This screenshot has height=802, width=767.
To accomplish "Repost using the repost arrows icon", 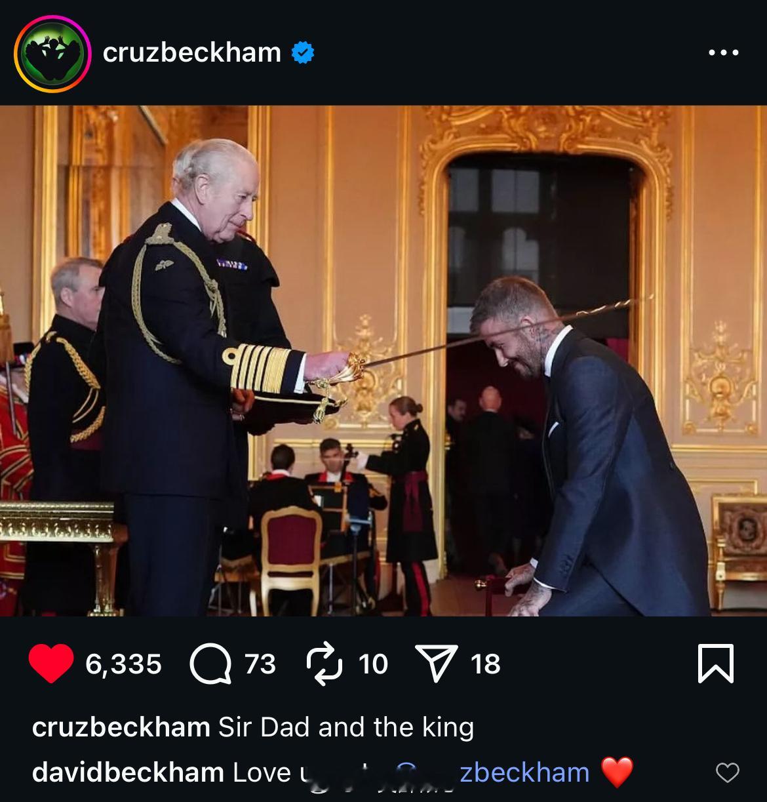I will [x=324, y=664].
